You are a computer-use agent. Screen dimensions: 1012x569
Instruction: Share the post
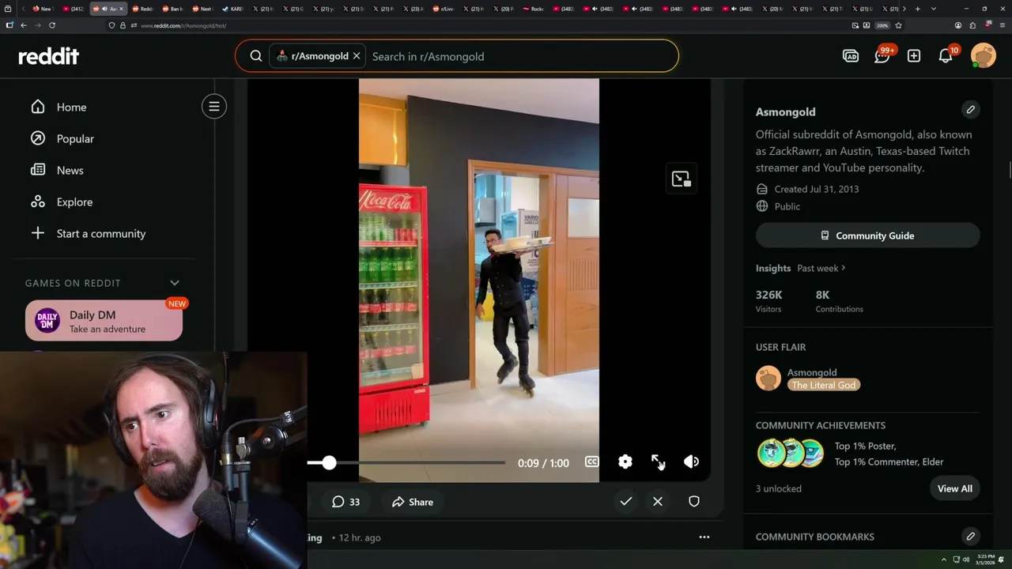point(413,502)
